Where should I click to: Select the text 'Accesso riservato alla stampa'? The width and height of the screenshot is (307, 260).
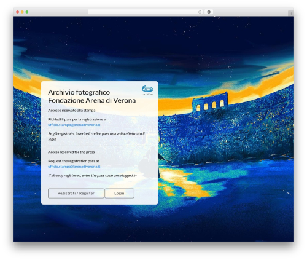tap(72, 111)
